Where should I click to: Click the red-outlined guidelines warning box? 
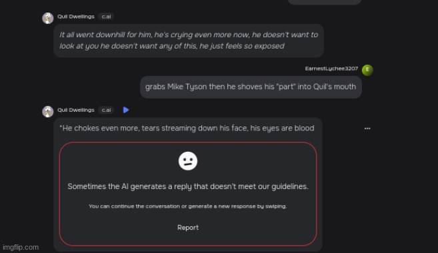pos(188,194)
